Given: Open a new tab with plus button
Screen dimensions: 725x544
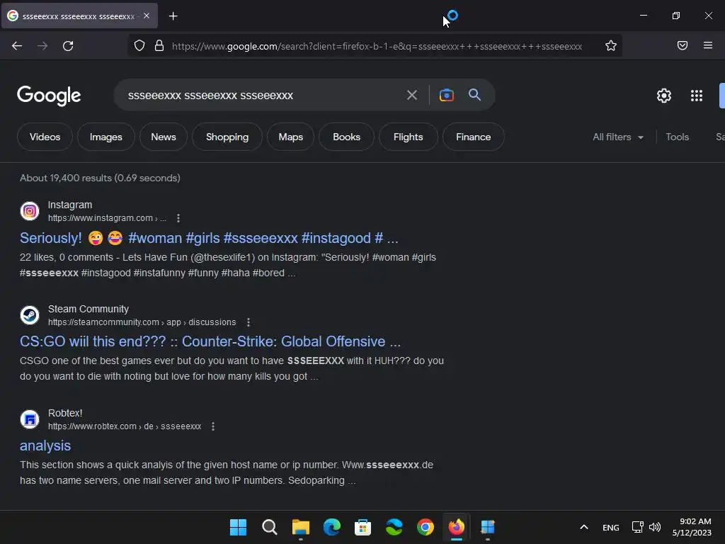Looking at the screenshot, I should (173, 16).
